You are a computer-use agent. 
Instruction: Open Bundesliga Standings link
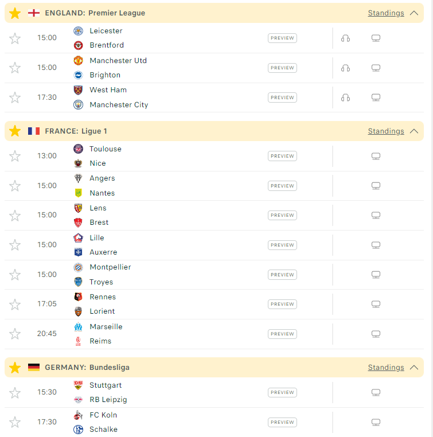coord(386,368)
